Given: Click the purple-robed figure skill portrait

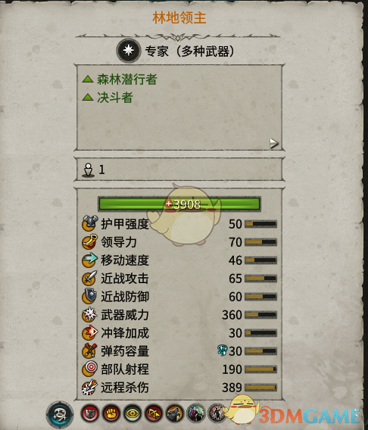Looking at the screenshot, I should pyautogui.click(x=196, y=413).
